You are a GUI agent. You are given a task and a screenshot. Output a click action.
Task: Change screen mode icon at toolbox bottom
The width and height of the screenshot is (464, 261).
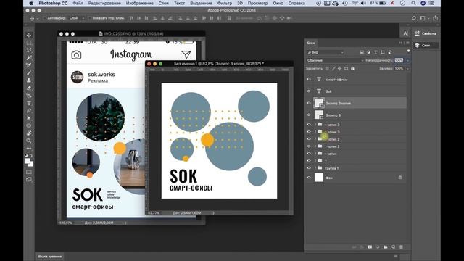(x=29, y=179)
